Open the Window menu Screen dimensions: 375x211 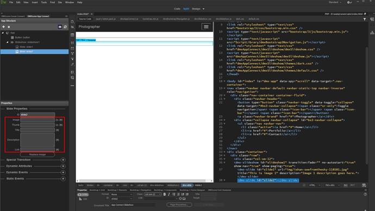[70, 2]
